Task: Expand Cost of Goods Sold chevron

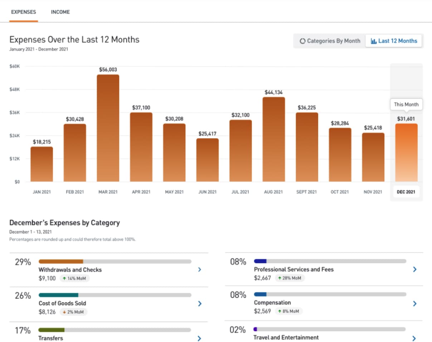Action: click(200, 304)
